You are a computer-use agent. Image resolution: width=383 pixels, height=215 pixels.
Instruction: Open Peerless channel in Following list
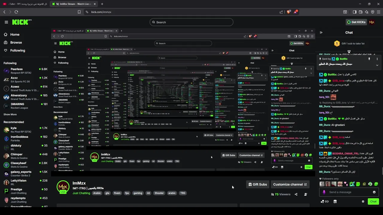[x=25, y=71]
